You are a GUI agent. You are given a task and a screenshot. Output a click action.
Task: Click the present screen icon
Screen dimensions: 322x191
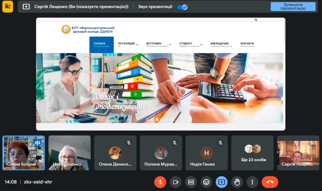coord(222,182)
